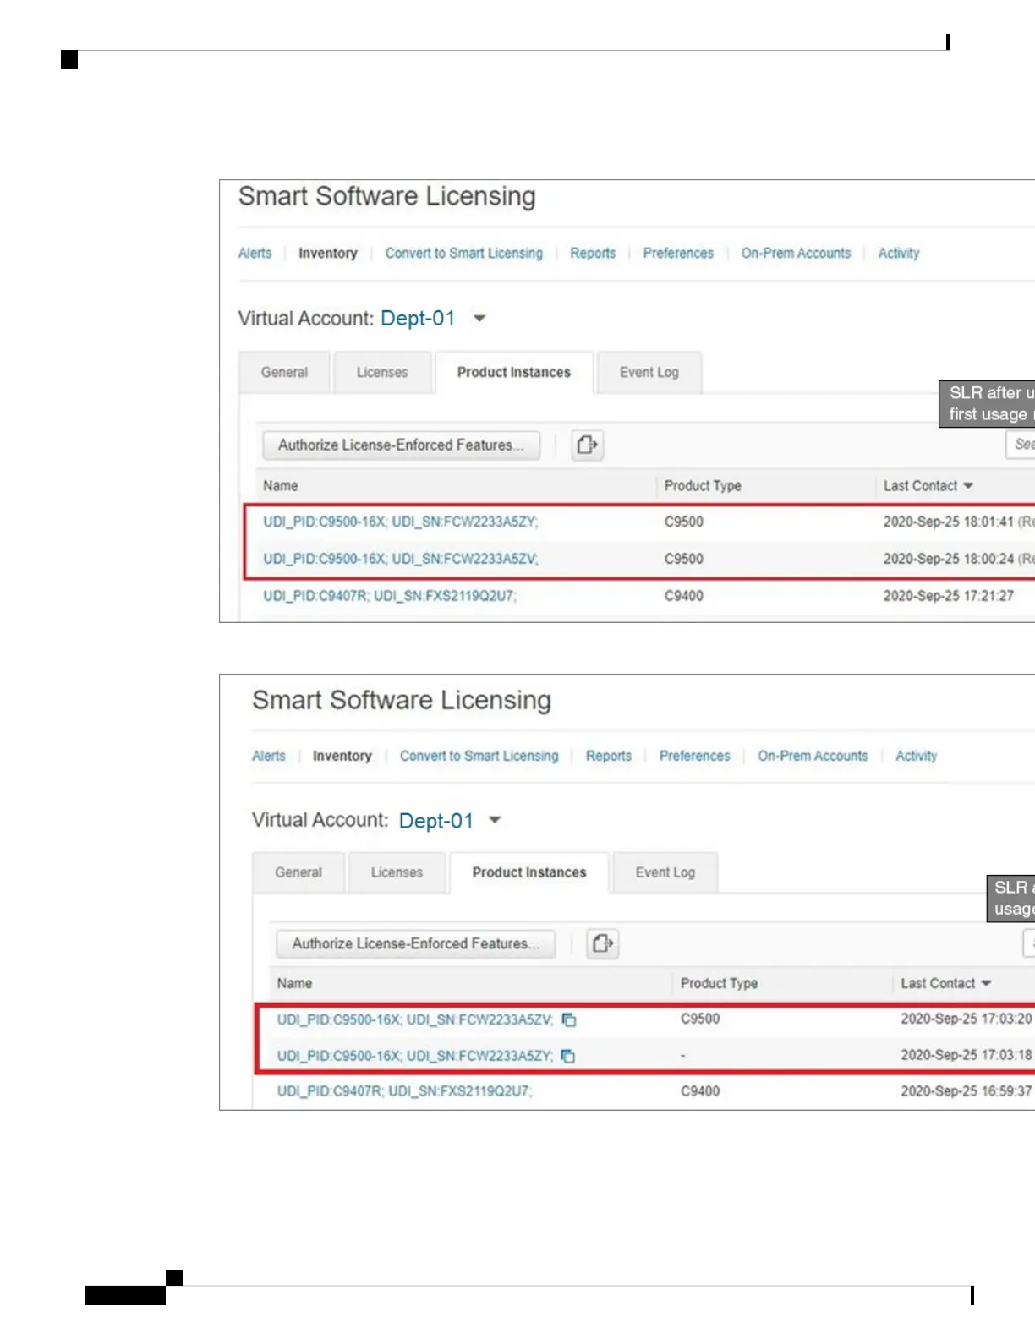
Task: Copy the FCW2233A5ZV instance name in lower panel
Action: pos(569,1019)
